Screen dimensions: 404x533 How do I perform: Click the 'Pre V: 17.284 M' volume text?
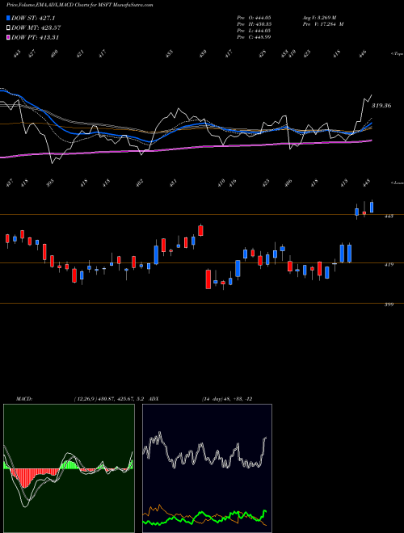click(322, 24)
